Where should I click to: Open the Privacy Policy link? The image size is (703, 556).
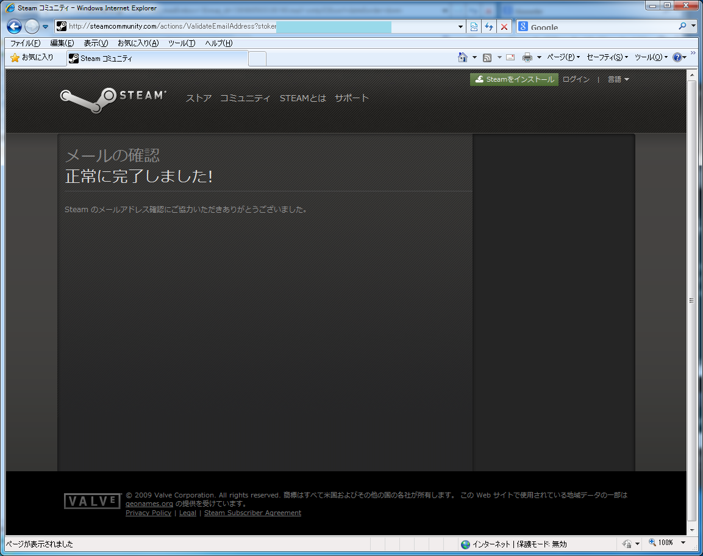click(x=148, y=513)
